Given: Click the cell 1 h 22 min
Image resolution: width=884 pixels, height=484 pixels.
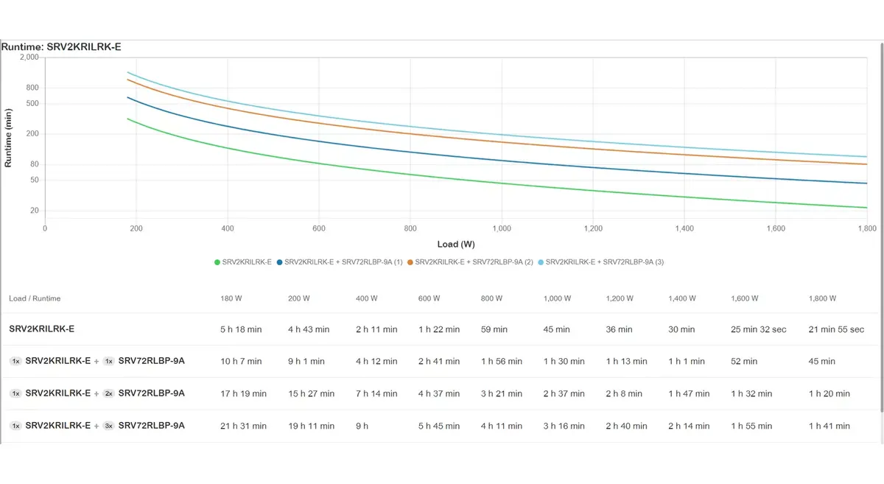Looking at the screenshot, I should pos(439,329).
